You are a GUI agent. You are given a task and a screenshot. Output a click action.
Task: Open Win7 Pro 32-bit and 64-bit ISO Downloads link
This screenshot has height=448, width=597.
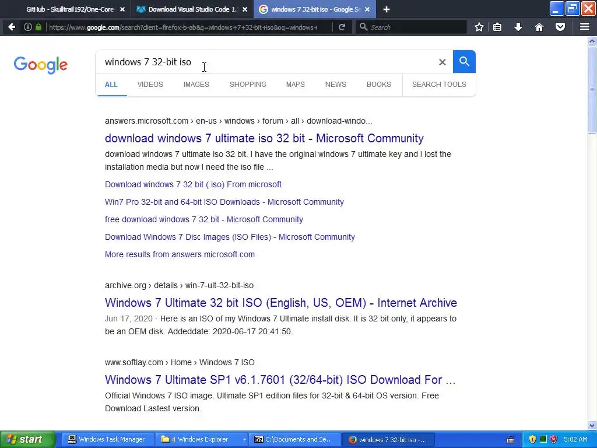[x=224, y=202]
